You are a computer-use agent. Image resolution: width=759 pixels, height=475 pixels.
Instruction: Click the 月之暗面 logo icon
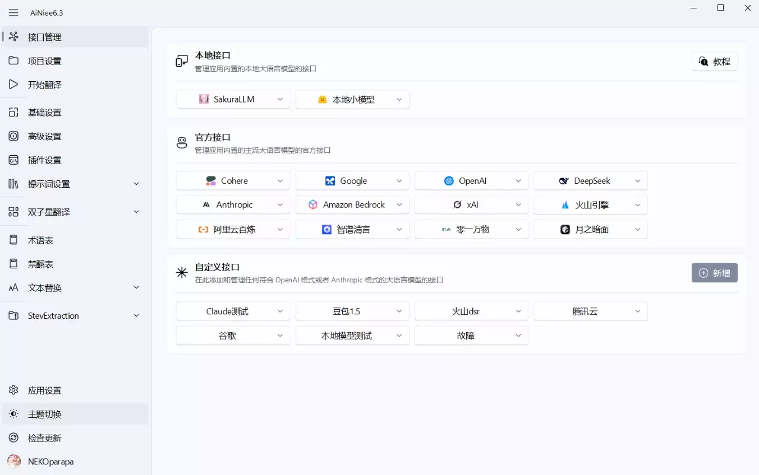(x=565, y=230)
